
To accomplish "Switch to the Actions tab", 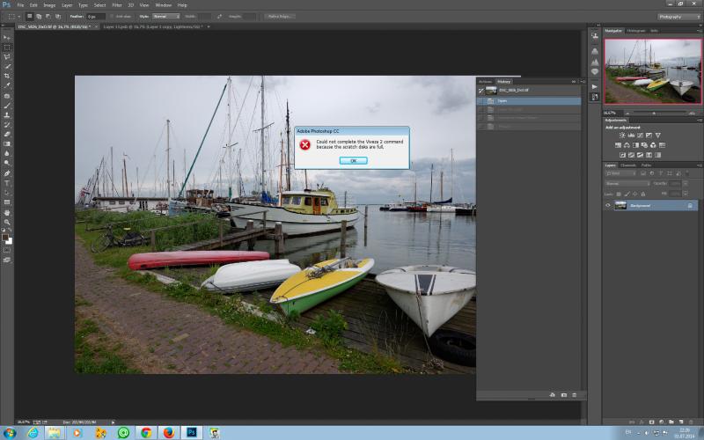I will [486, 82].
